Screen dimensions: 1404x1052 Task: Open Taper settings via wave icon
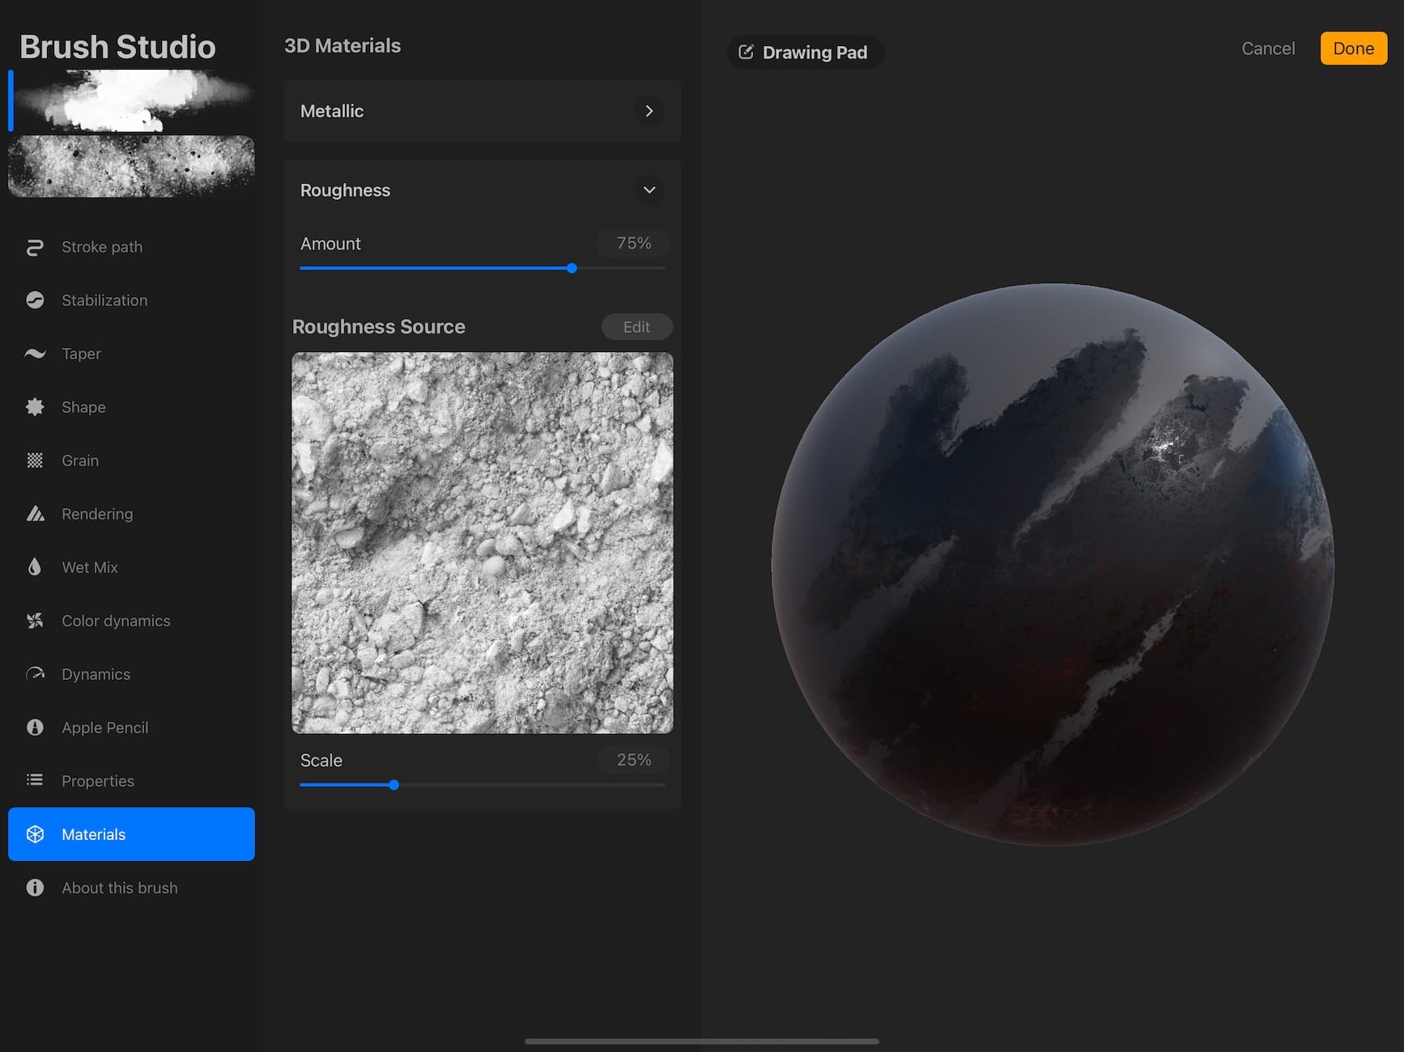tap(35, 354)
